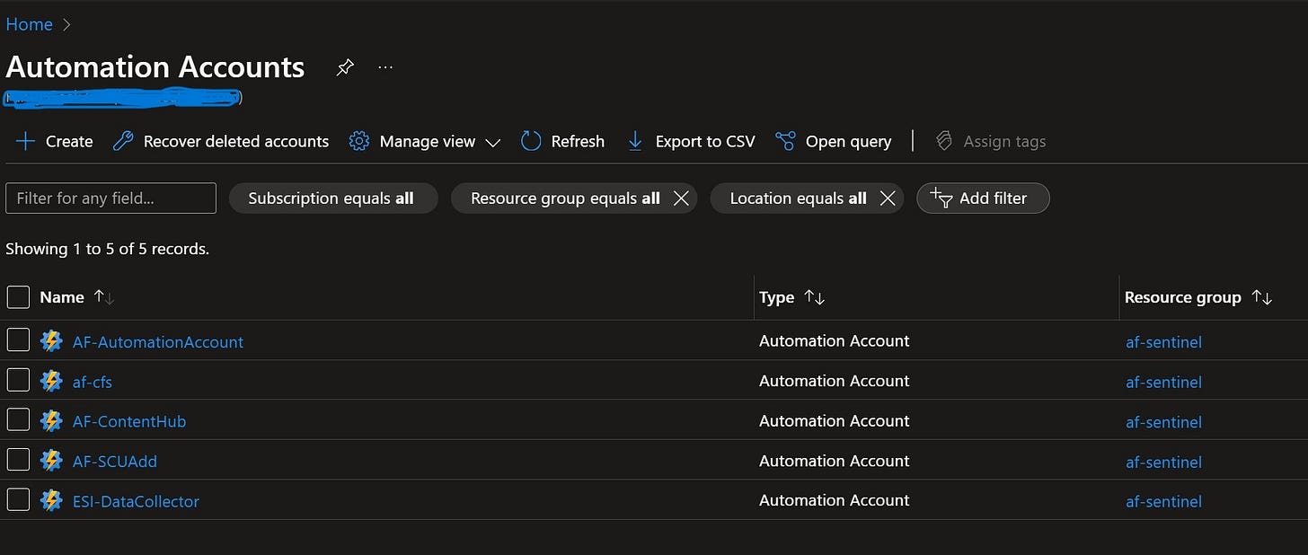Select the AF-SCUAdd row checkbox

point(18,460)
